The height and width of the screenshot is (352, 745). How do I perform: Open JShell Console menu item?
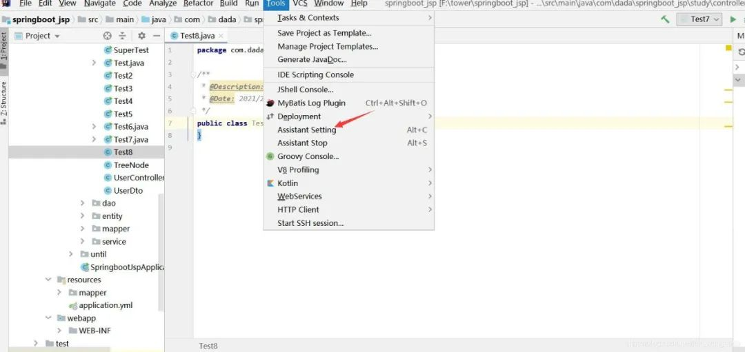[x=349, y=90]
